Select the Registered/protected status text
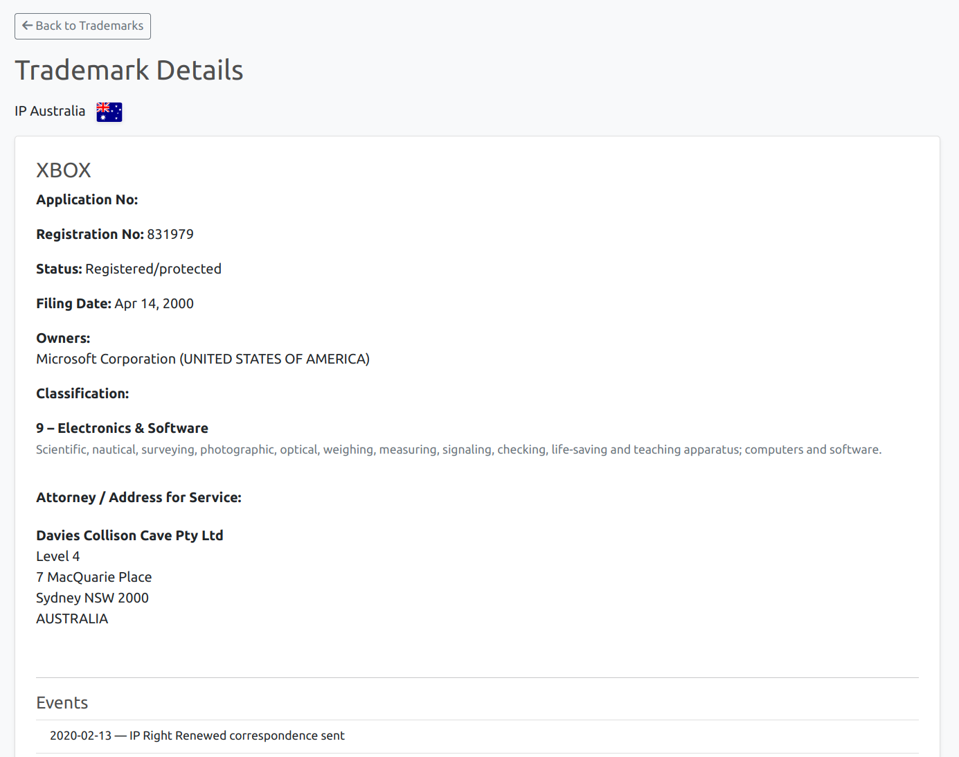This screenshot has height=757, width=959. [x=153, y=269]
